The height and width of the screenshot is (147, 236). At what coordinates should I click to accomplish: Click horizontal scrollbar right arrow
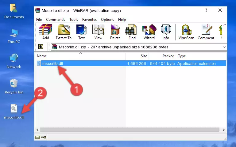coord(224,130)
